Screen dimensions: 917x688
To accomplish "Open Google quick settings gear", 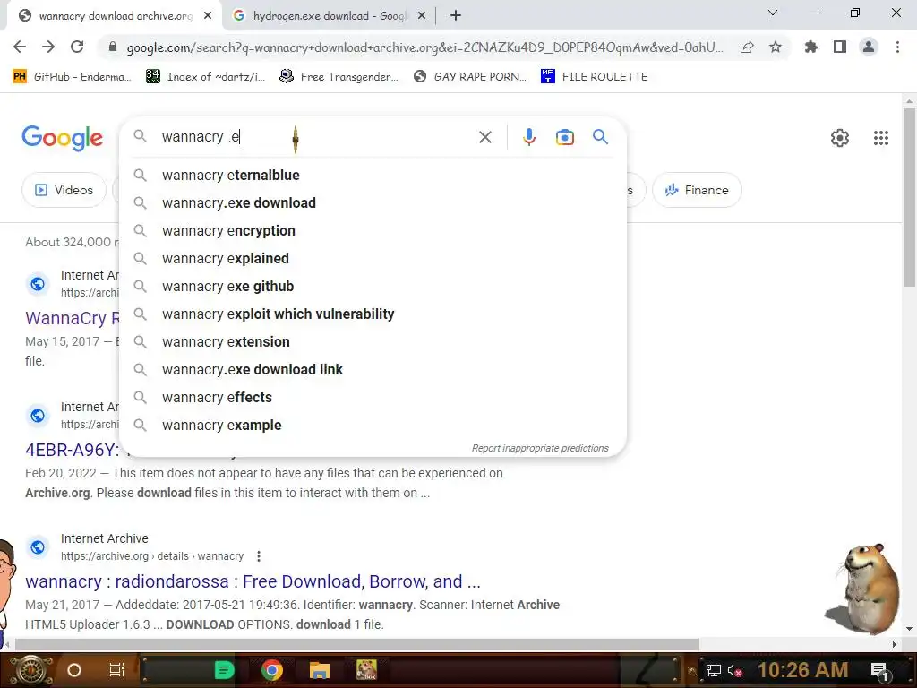I will point(840,138).
